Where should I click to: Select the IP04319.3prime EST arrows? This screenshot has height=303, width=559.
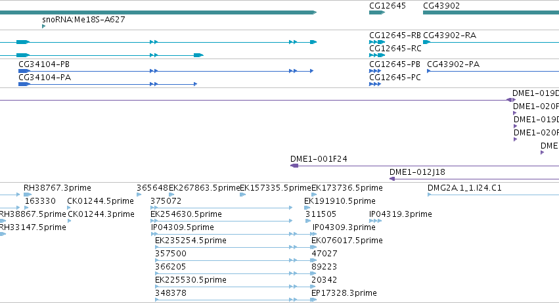(x=375, y=221)
